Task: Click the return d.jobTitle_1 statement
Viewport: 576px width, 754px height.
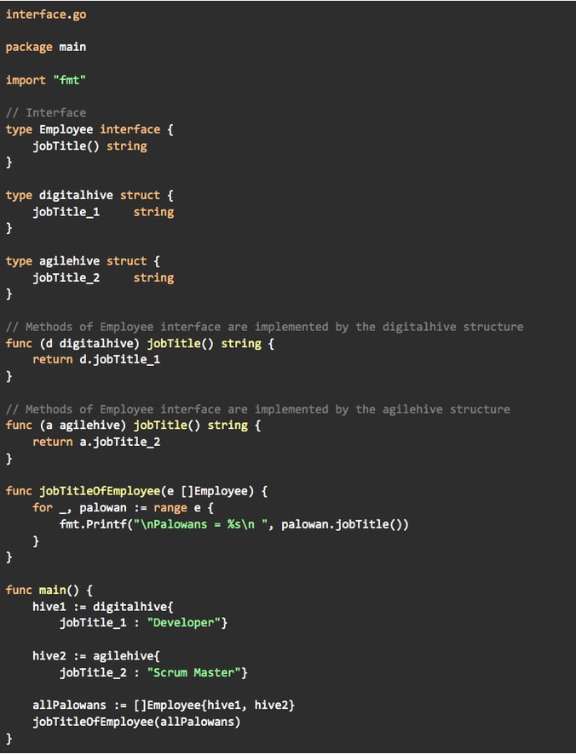Action: [x=96, y=360]
